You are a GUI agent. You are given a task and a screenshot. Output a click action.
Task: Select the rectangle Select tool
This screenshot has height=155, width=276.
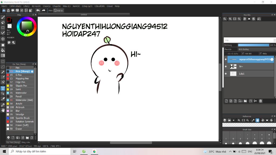point(3,62)
